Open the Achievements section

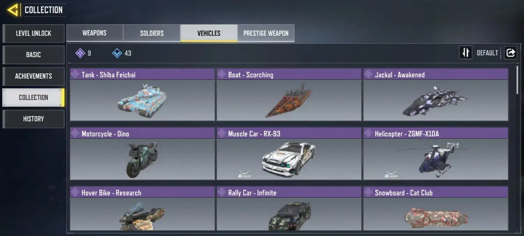[x=34, y=76]
